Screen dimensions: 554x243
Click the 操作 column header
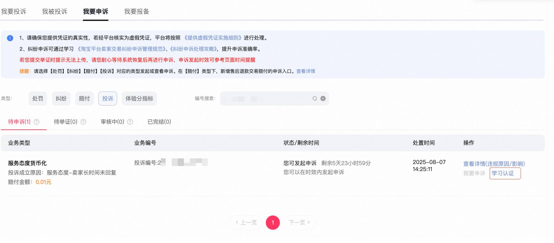[469, 143]
